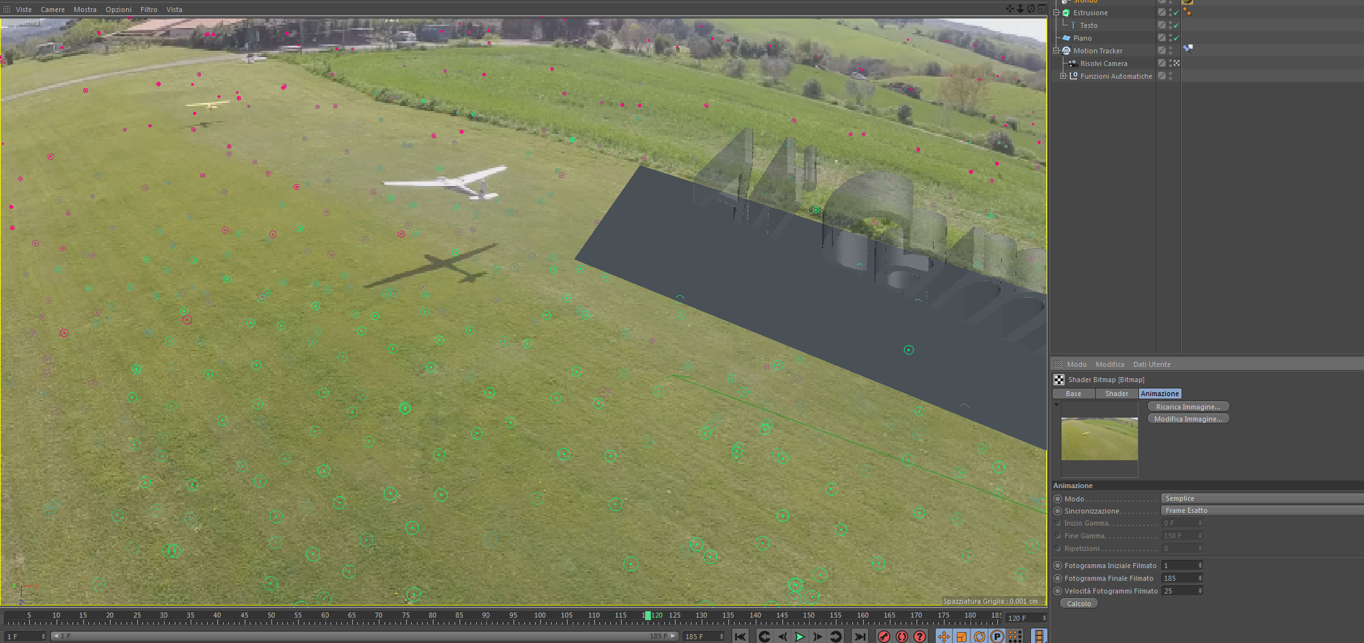Viewport: 1364px width, 643px height.
Task: Step forward one frame
Action: 817,636
